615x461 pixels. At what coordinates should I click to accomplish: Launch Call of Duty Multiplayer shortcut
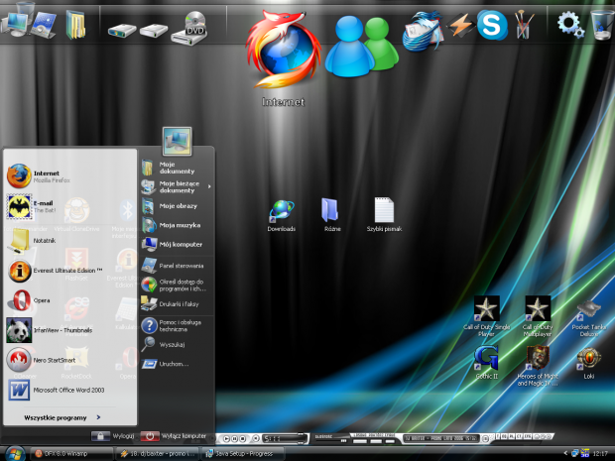coord(538,316)
